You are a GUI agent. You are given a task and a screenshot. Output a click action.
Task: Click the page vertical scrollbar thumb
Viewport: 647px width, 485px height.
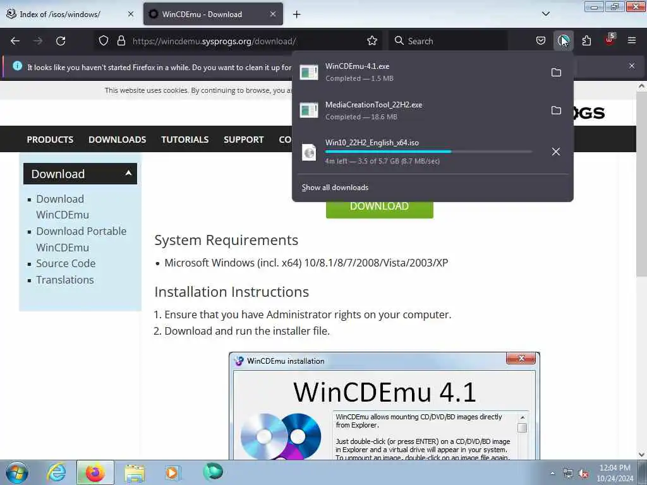coord(641,184)
